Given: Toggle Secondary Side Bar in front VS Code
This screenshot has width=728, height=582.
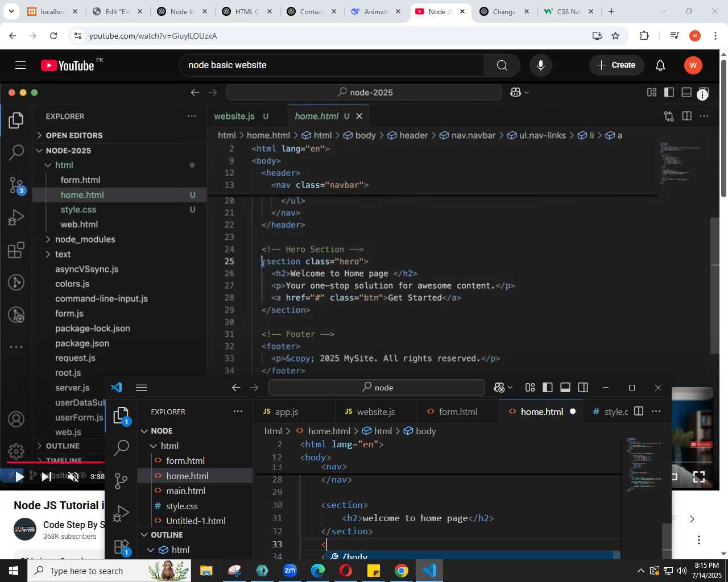Looking at the screenshot, I should coord(583,388).
